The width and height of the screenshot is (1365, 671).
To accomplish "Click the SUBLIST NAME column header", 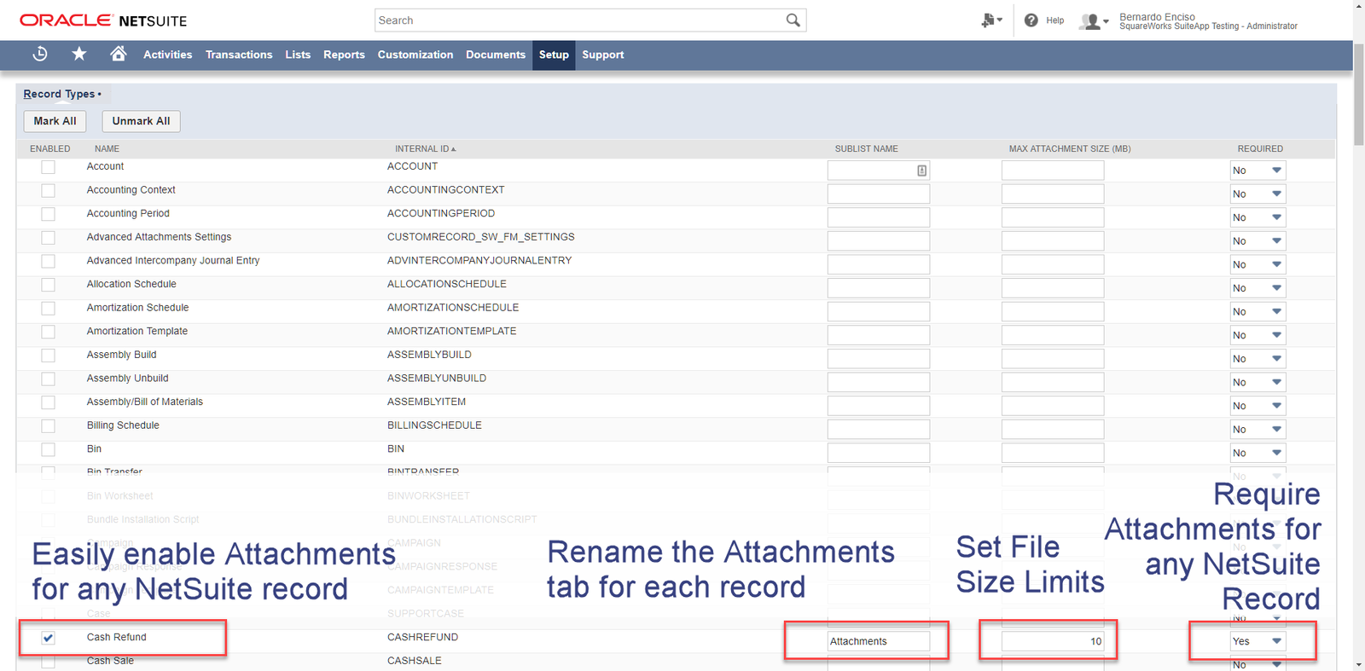I will 866,148.
